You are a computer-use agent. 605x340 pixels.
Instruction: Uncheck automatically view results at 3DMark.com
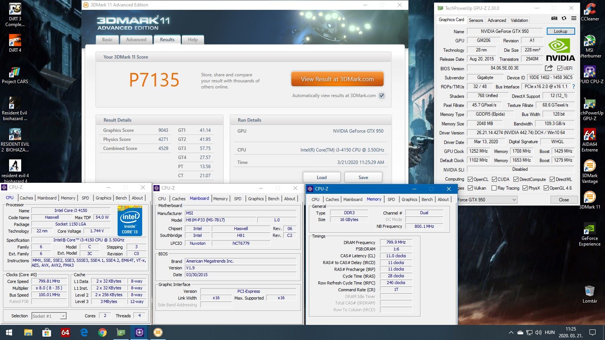[382, 96]
